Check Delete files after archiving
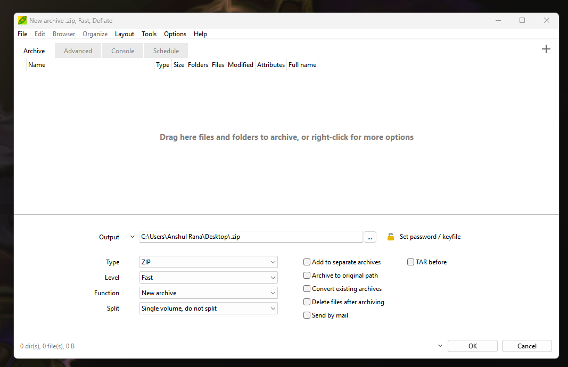The height and width of the screenshot is (367, 568). 307,302
